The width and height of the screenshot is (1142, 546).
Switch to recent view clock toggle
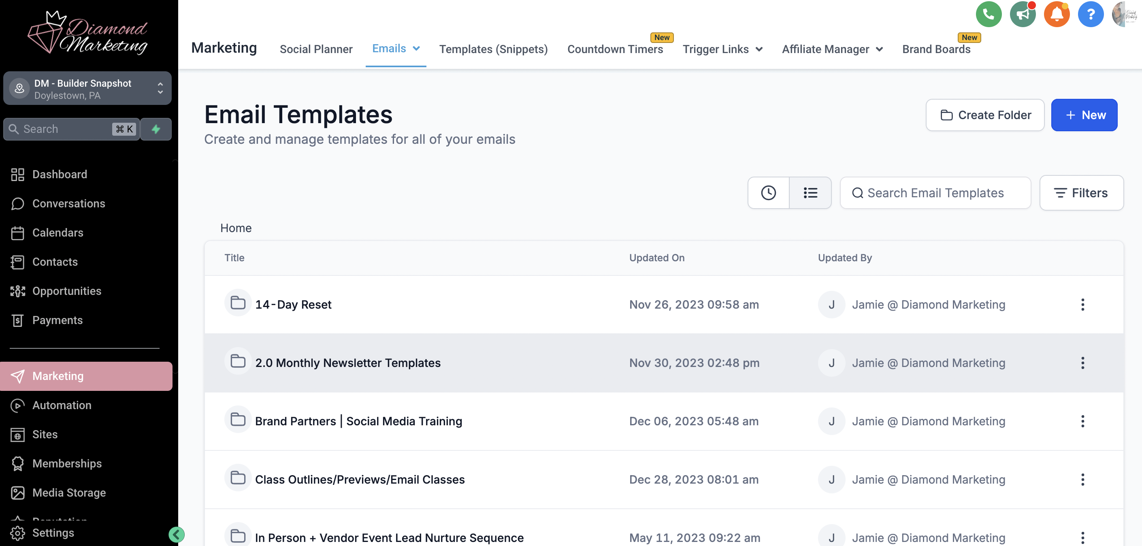768,193
